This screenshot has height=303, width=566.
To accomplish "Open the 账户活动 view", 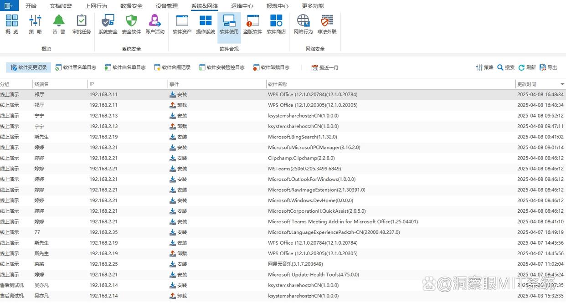I will [x=155, y=25].
